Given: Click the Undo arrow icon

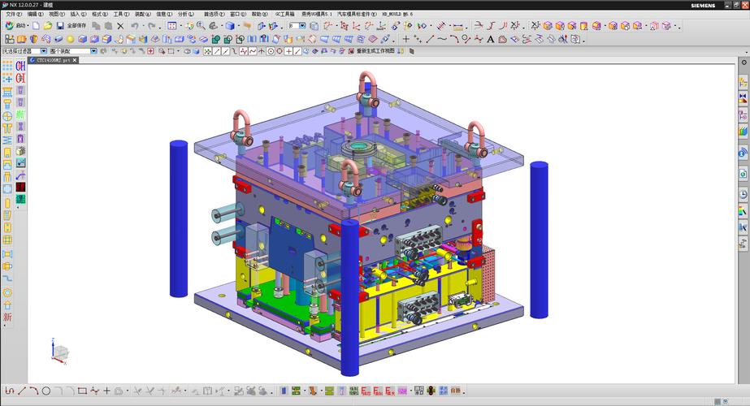Looking at the screenshot, I should [135, 26].
